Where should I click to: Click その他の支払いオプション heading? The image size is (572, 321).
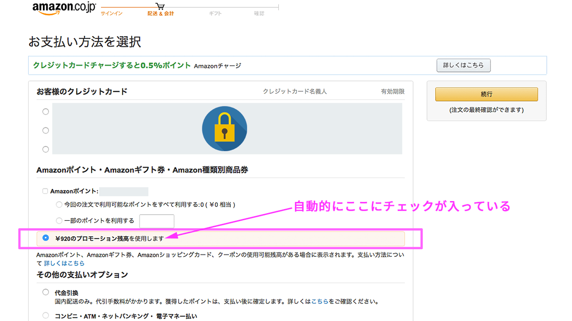point(82,275)
